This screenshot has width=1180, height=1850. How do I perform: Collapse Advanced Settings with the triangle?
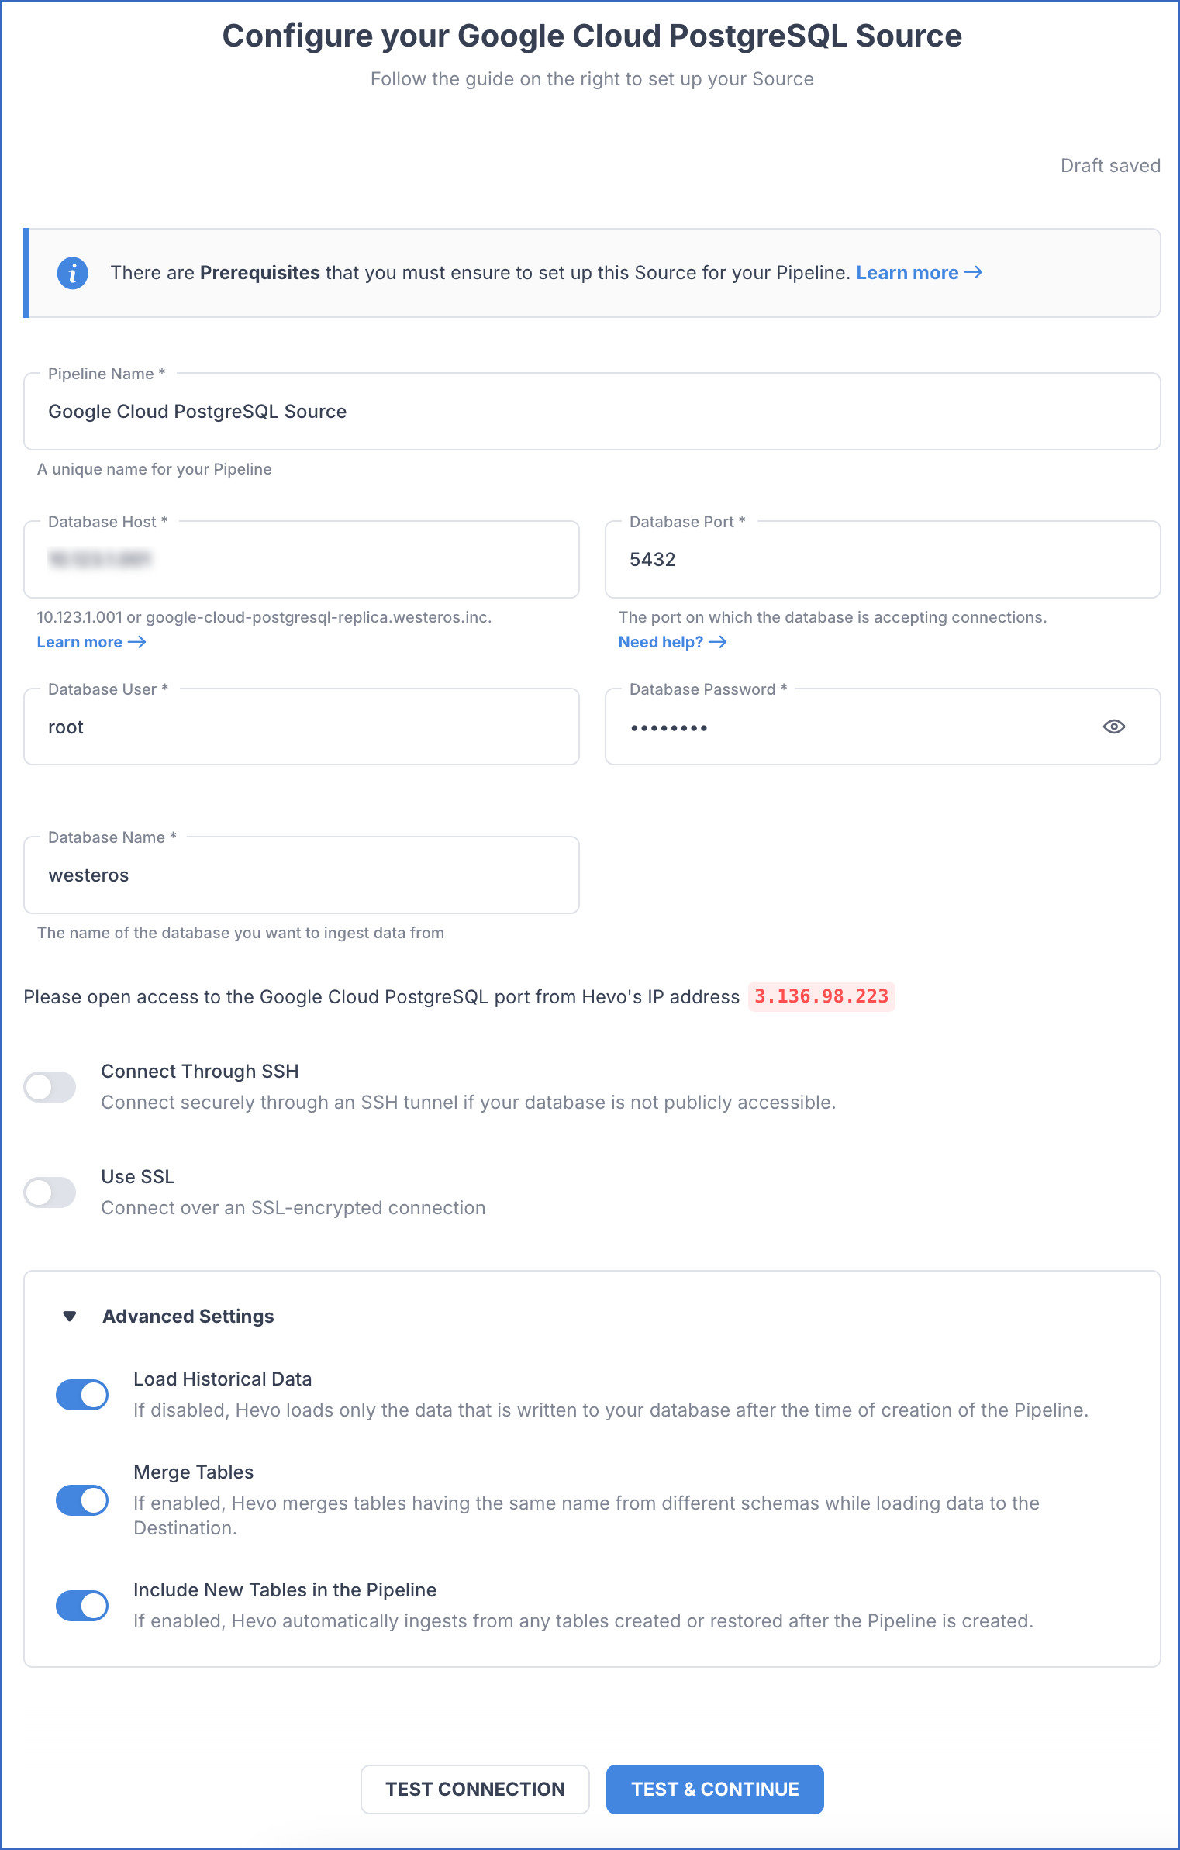(x=70, y=1317)
